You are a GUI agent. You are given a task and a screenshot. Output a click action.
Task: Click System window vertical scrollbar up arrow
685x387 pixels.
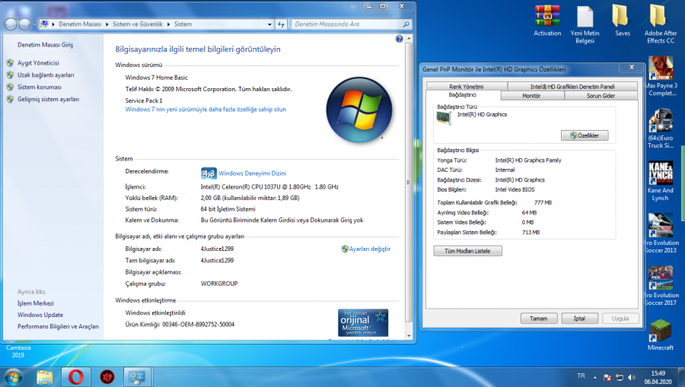(409, 39)
